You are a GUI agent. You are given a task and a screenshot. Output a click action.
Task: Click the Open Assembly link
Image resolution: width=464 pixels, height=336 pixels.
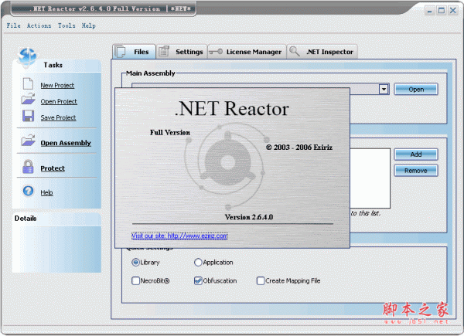pyautogui.click(x=66, y=143)
